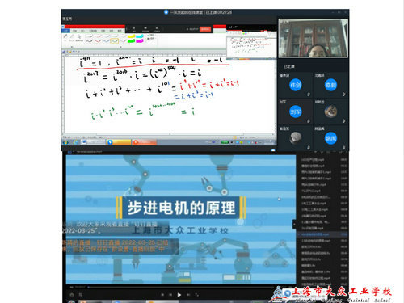This screenshot has height=303, width=404.
Task: Select the highlighted yellow-bordered pen style
Action: point(115,41)
